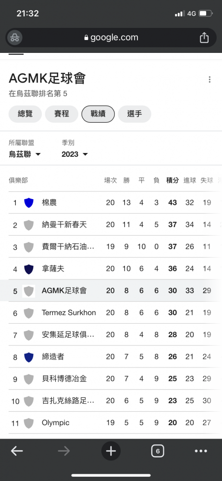Expand the 烏茲聯 league dropdown
Image resolution: width=222 pixels, height=481 pixels.
click(x=25, y=154)
